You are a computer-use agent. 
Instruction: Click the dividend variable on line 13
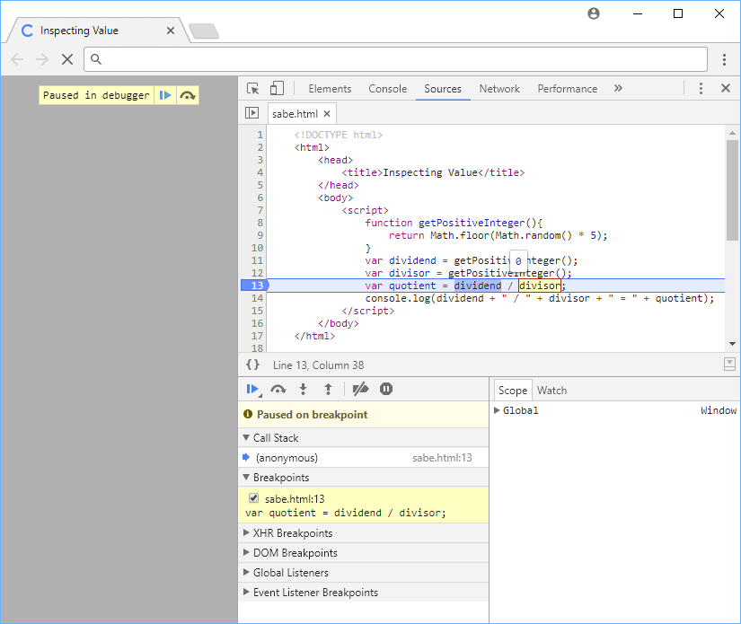click(478, 286)
